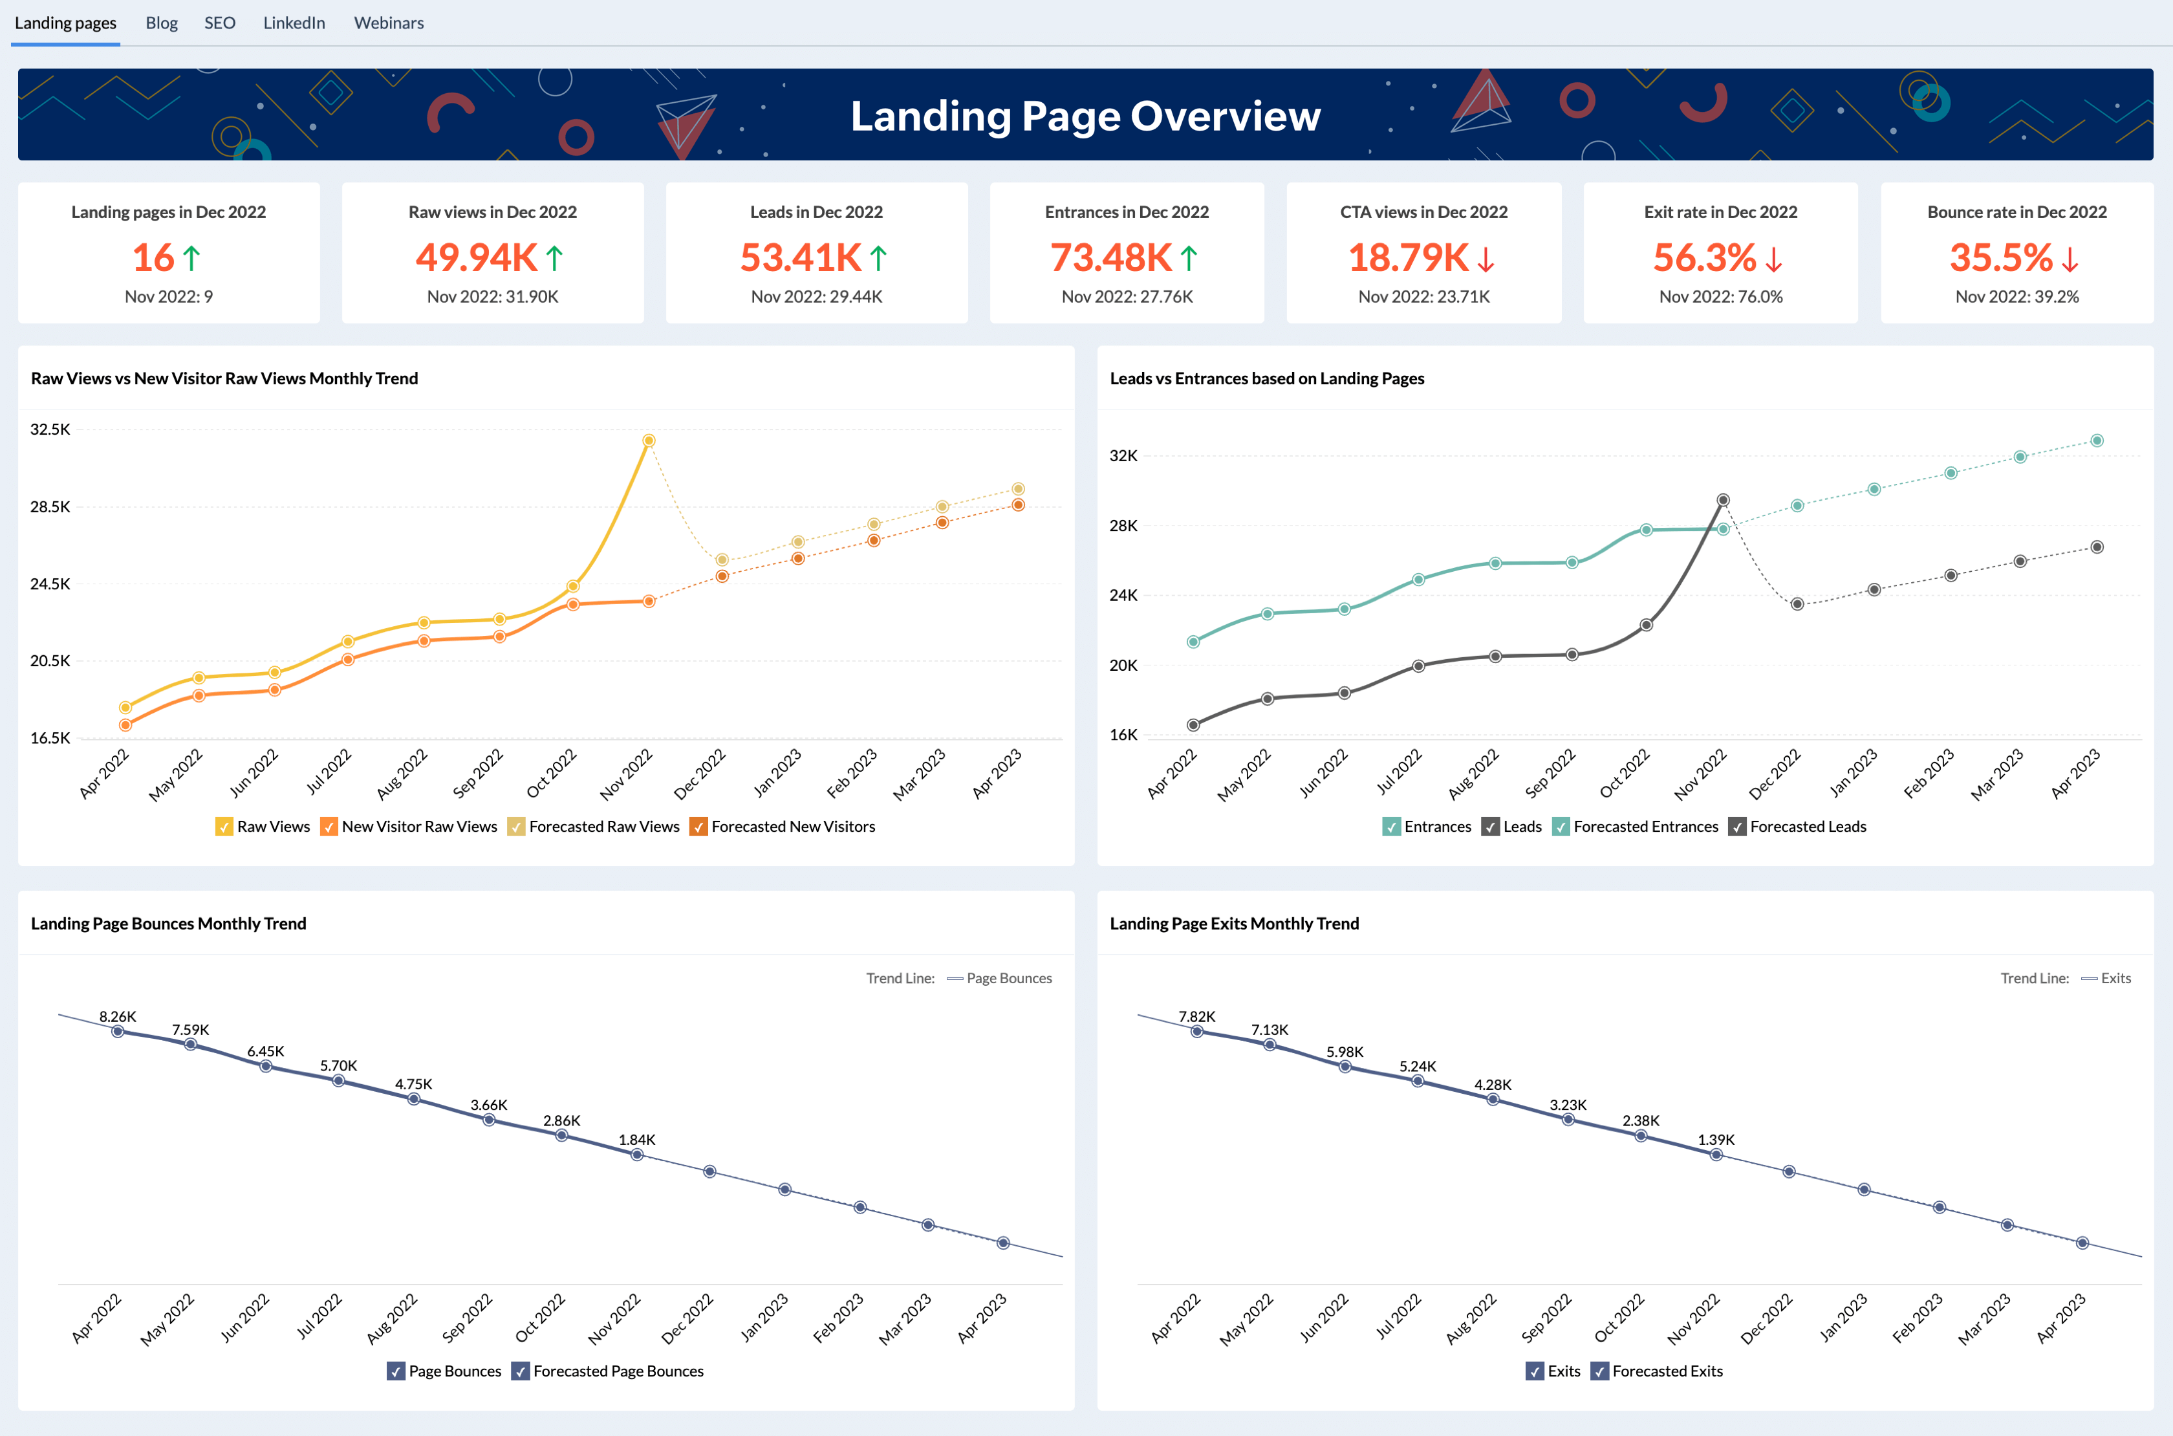The height and width of the screenshot is (1436, 2173).
Task: Click the CTA views red down arrow
Action: tap(1486, 259)
